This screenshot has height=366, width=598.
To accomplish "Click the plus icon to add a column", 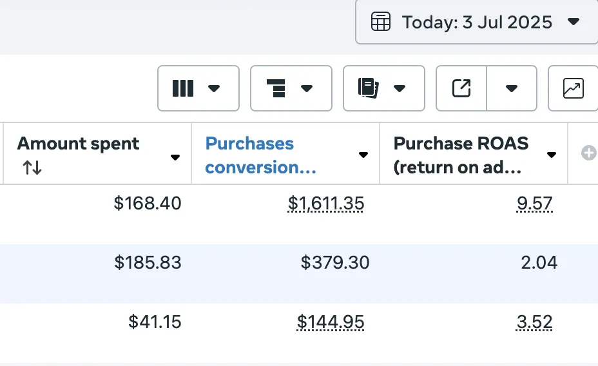I will [588, 153].
